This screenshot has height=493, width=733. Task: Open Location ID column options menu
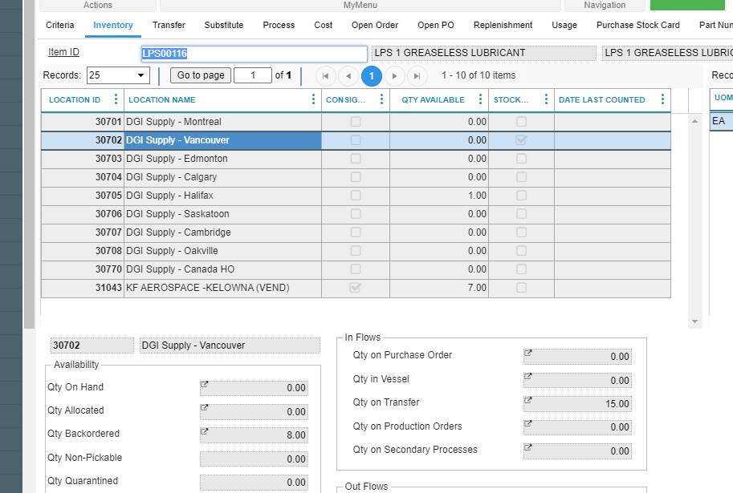click(116, 99)
